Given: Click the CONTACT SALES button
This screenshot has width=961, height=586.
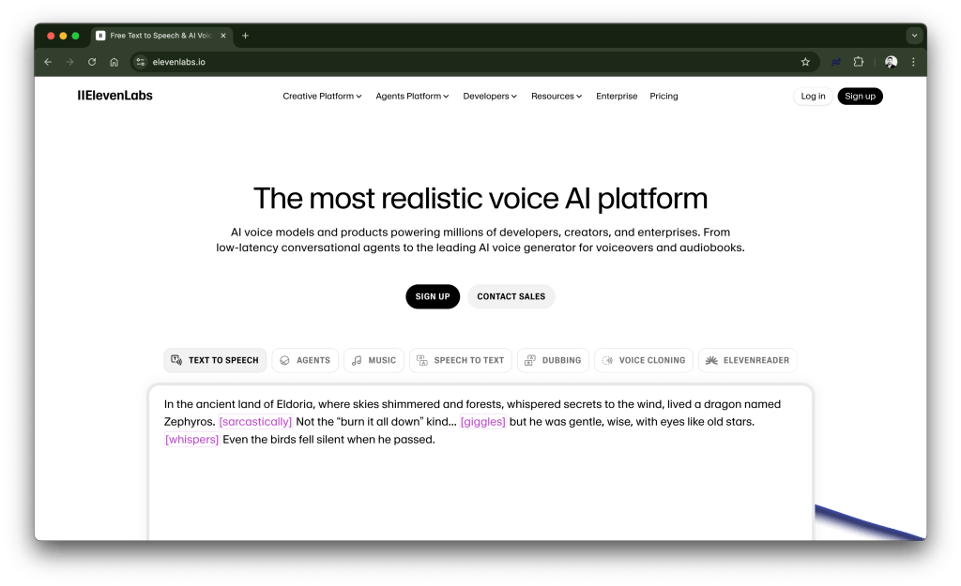Looking at the screenshot, I should [x=511, y=296].
